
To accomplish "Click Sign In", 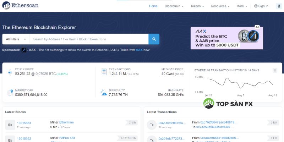I will (261, 6).
